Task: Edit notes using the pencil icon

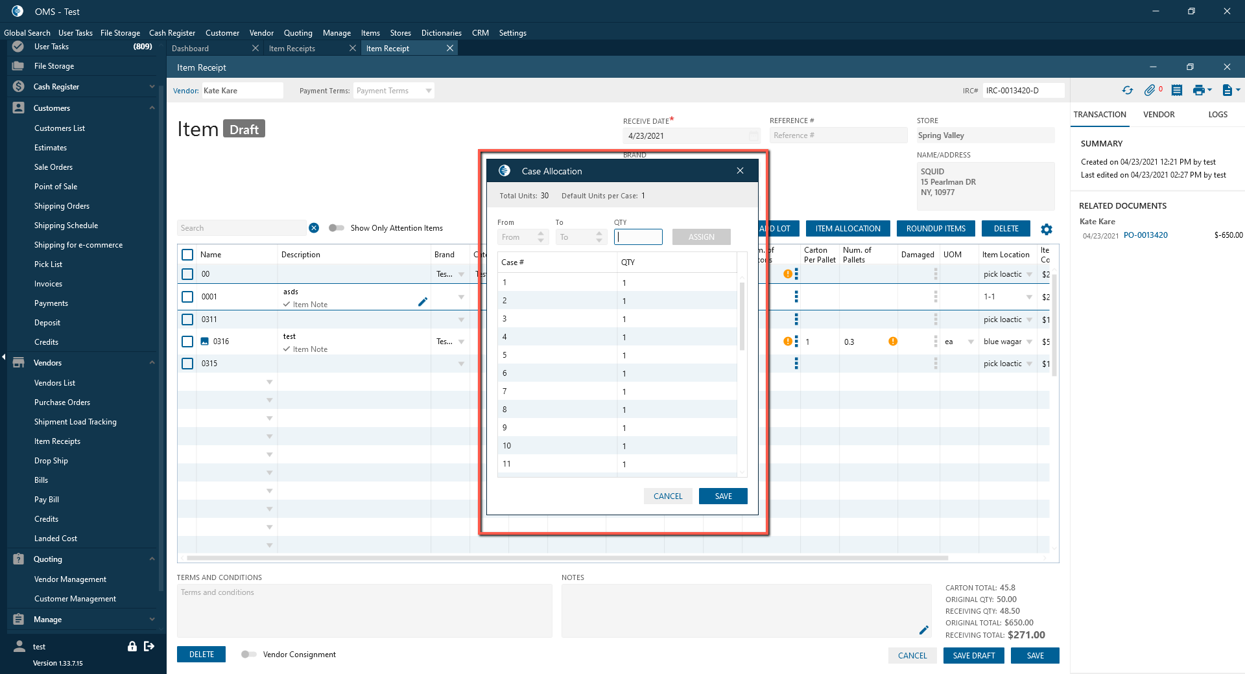Action: [x=924, y=630]
